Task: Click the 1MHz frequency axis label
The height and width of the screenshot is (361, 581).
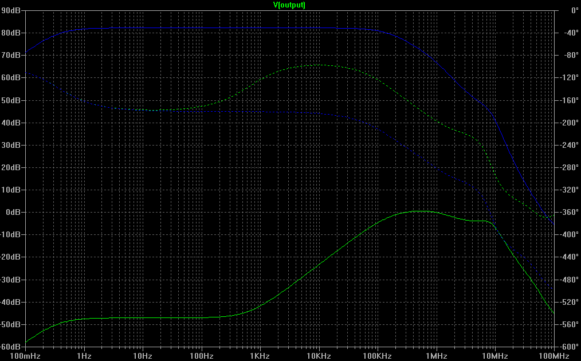Action: tap(437, 356)
